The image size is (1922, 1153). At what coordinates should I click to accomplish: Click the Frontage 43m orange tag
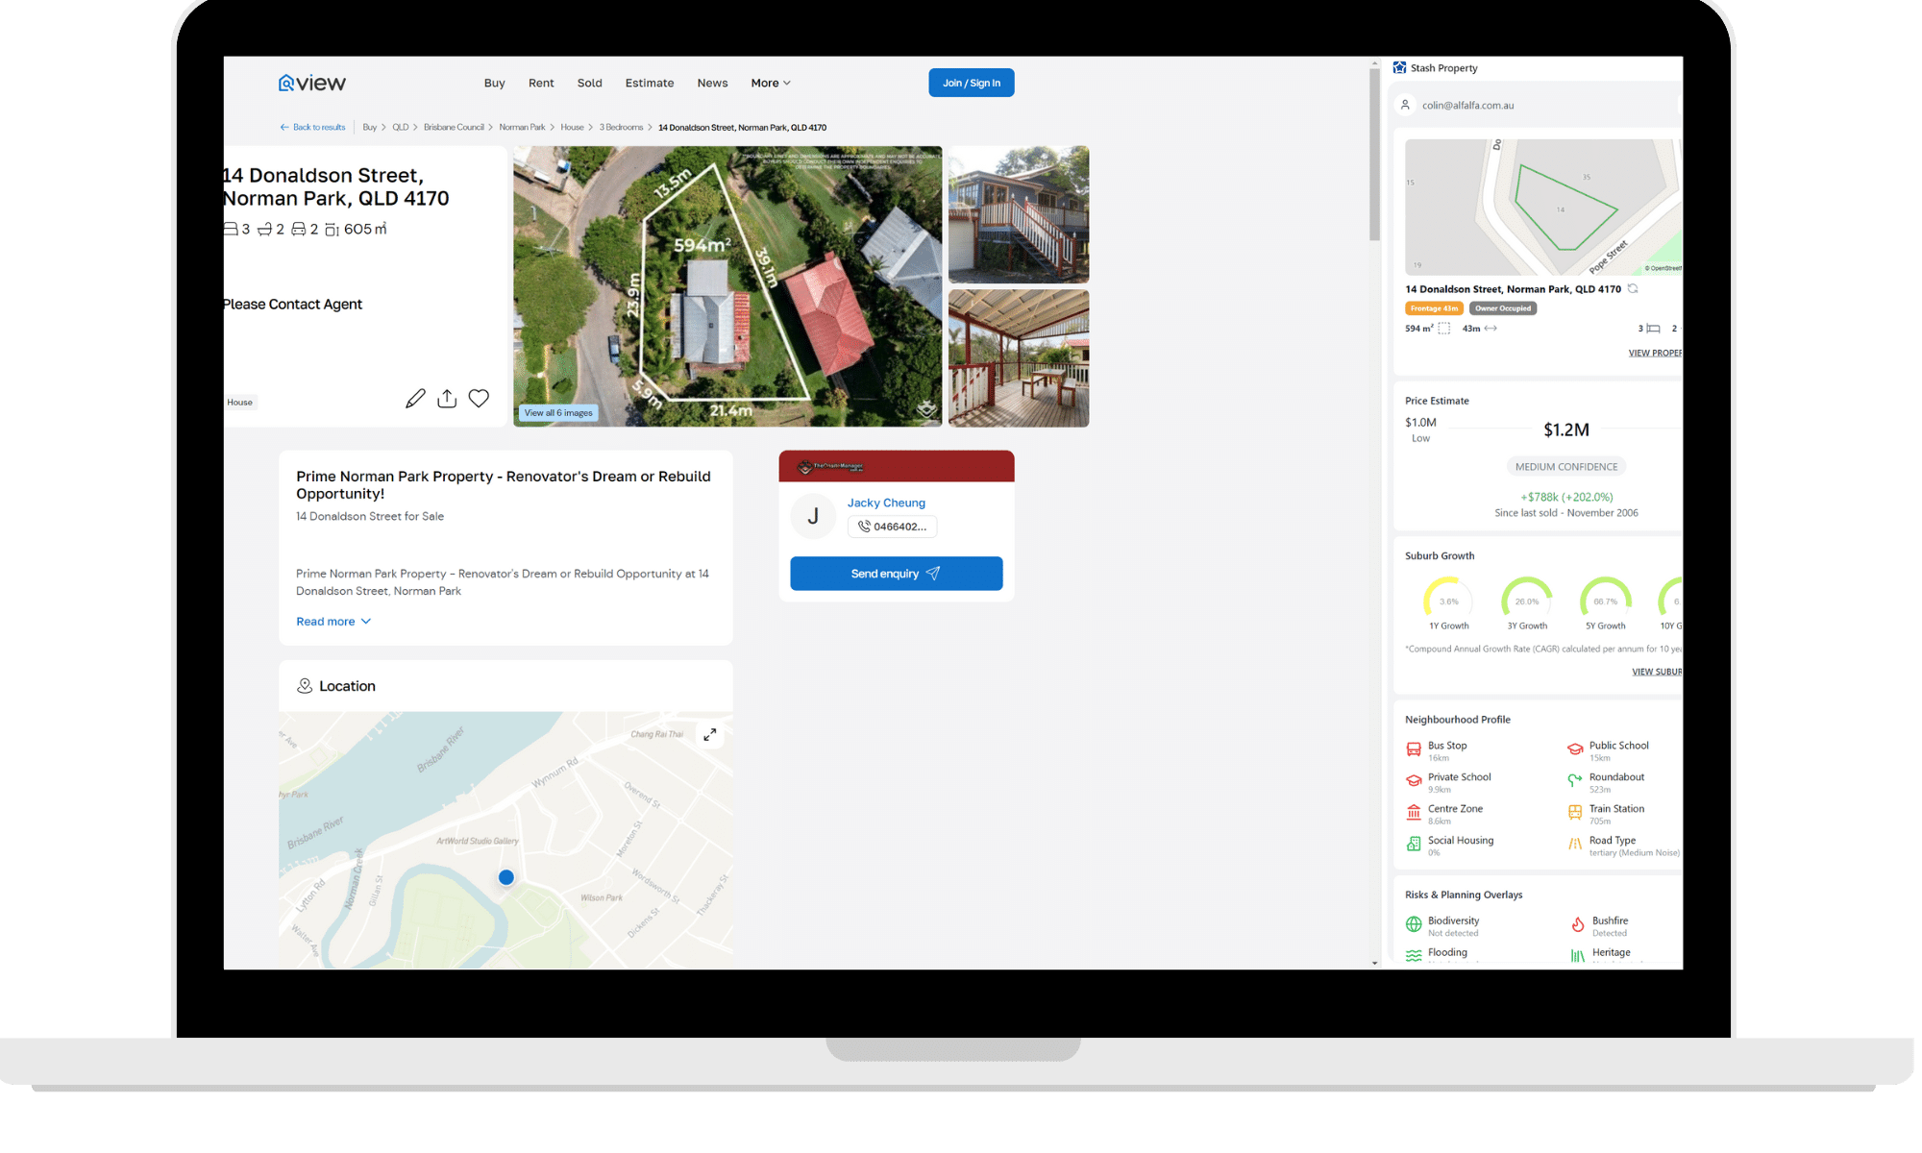click(x=1434, y=308)
